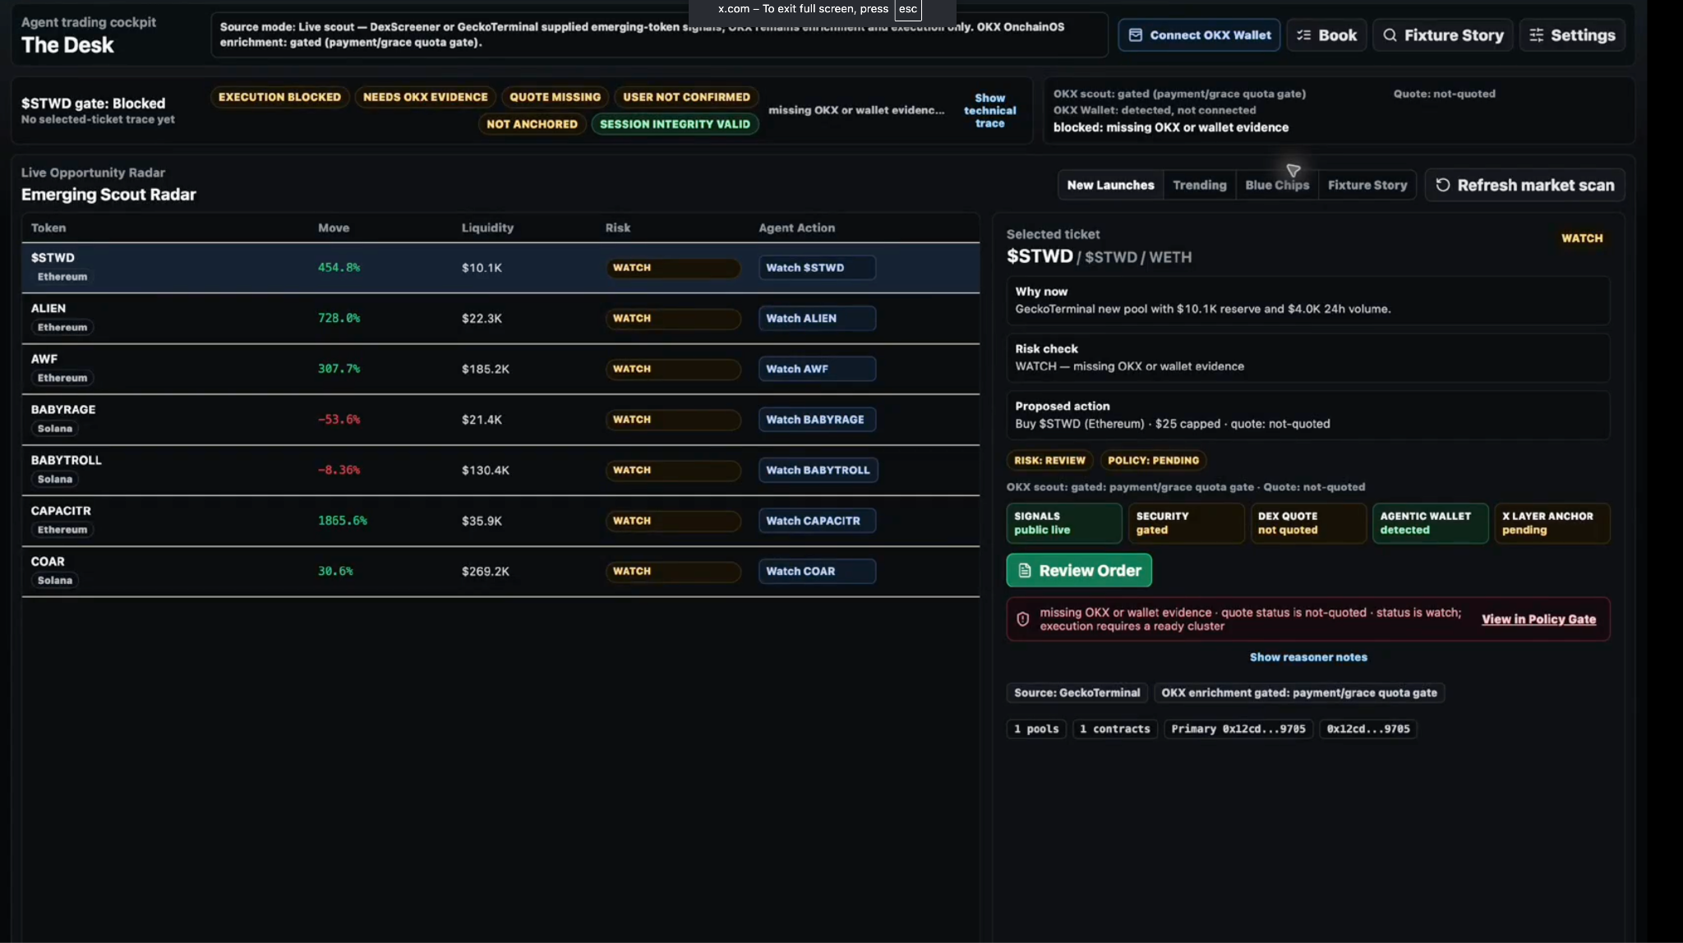Screen dimensions: 1683x943
Task: Switch to the Blue Chips tab
Action: pos(1277,185)
